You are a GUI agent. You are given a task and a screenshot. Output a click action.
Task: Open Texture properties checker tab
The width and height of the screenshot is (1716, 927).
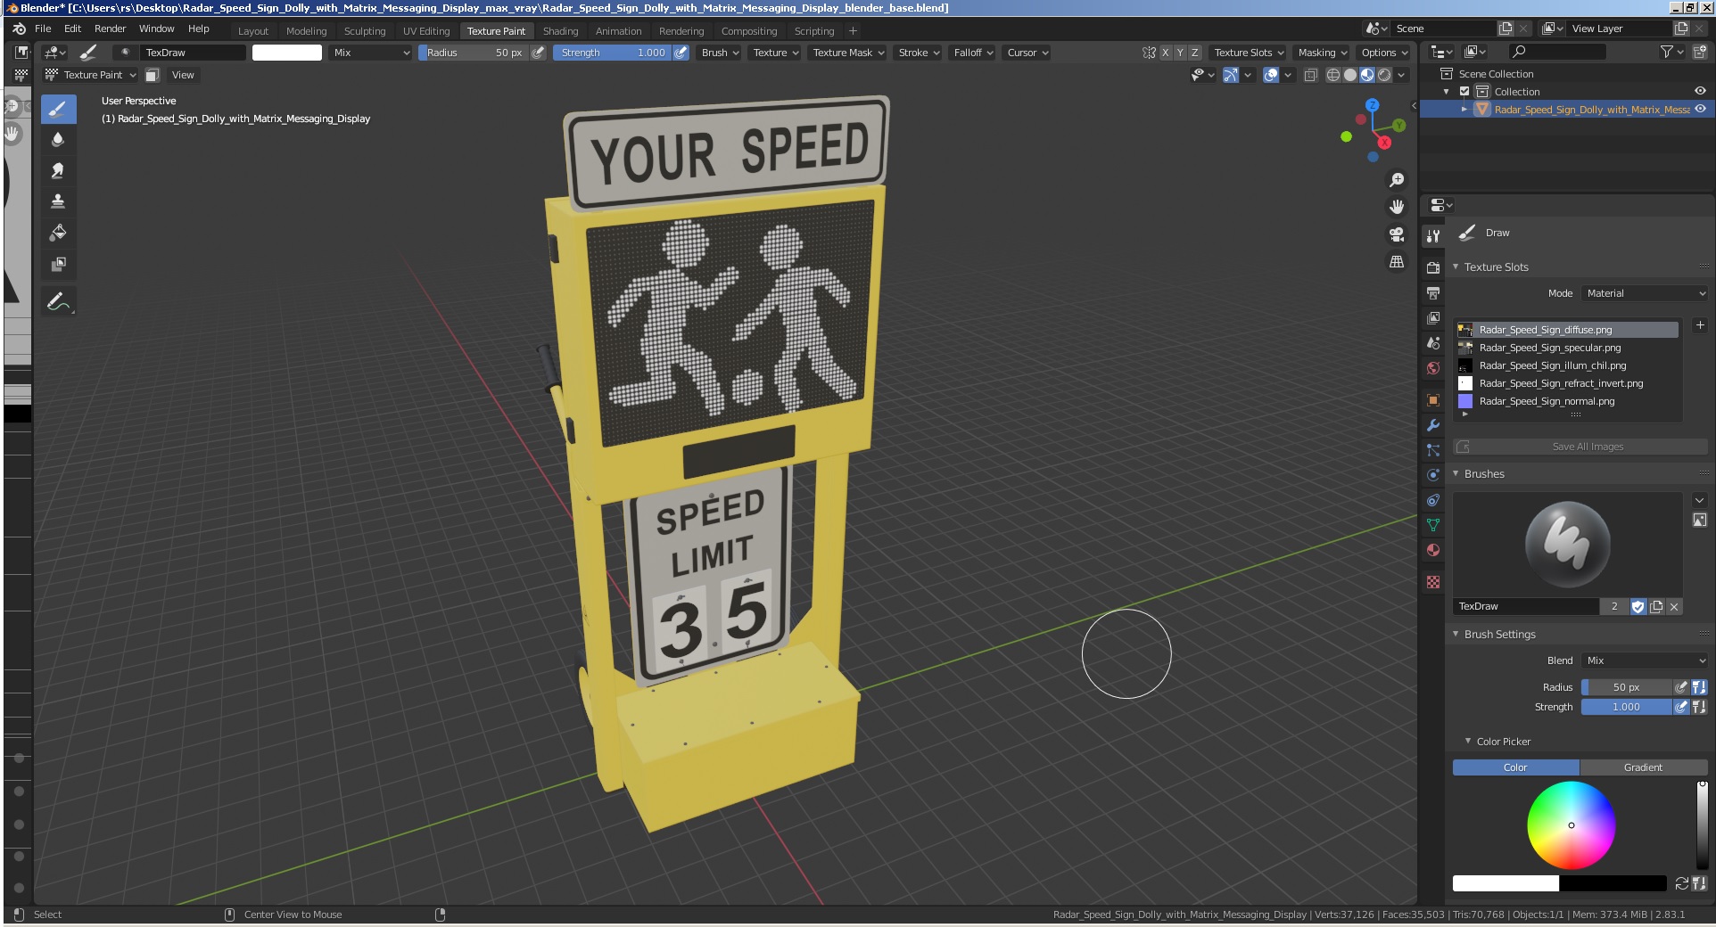click(1433, 582)
